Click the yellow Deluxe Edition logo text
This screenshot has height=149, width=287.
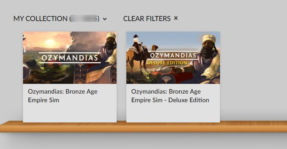click(x=167, y=63)
